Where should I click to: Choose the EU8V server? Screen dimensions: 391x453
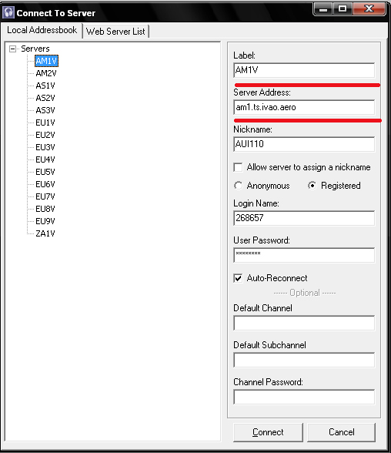coord(45,209)
